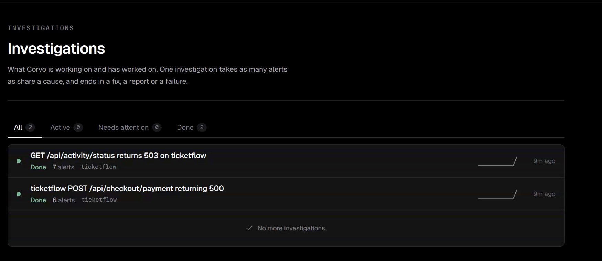Click checkmark icon beside No more investigations
The image size is (602, 261).
(x=249, y=228)
